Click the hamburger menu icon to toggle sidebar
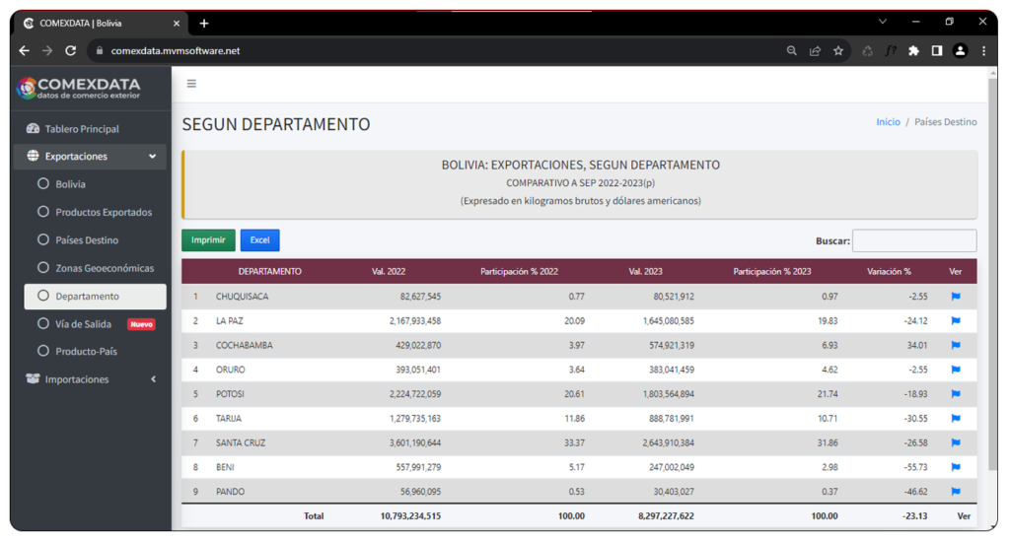The height and width of the screenshot is (541, 1010). [x=191, y=84]
